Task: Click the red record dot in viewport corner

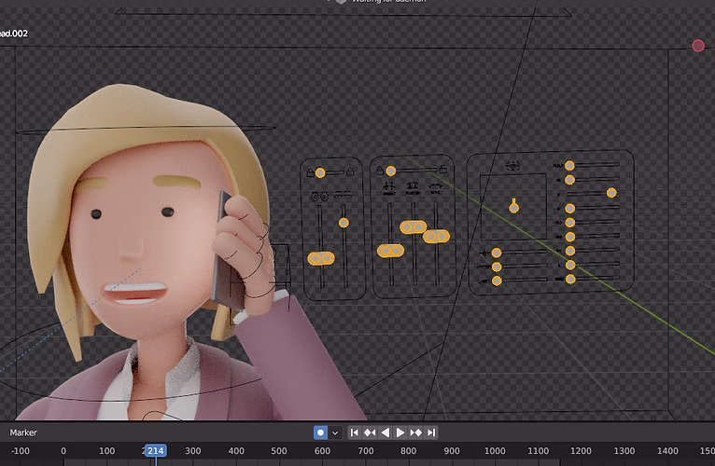Action: [697, 46]
